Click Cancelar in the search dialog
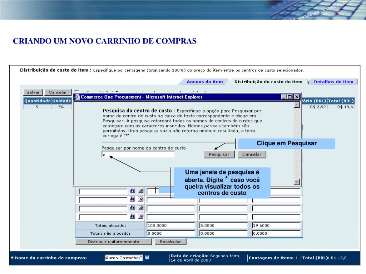This screenshot has height=274, width=366. tap(252, 154)
